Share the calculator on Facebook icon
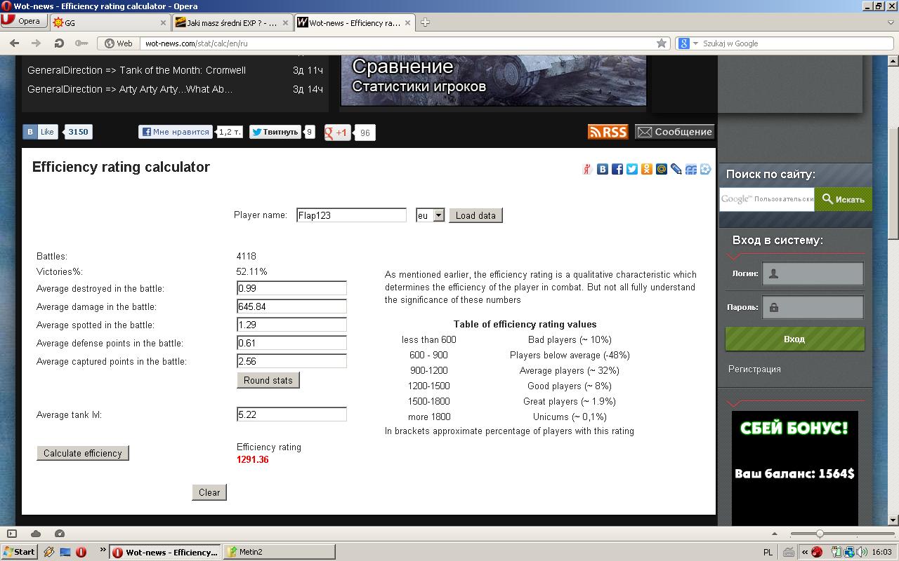The height and width of the screenshot is (561, 899). (617, 169)
